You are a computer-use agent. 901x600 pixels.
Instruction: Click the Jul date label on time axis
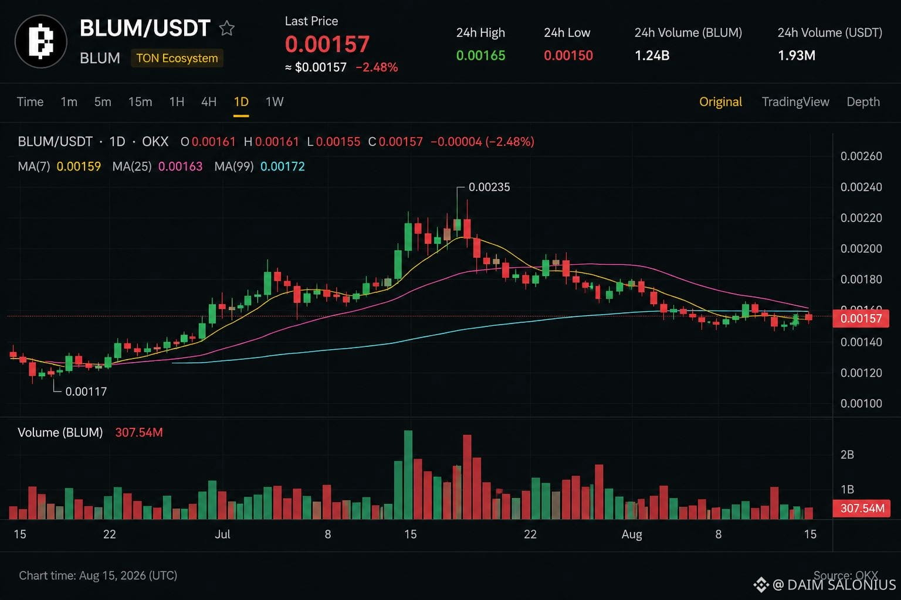(x=222, y=534)
